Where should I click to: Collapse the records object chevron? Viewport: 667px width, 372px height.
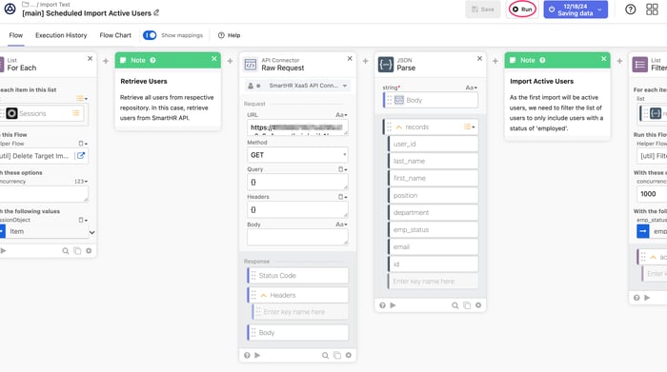(x=399, y=127)
